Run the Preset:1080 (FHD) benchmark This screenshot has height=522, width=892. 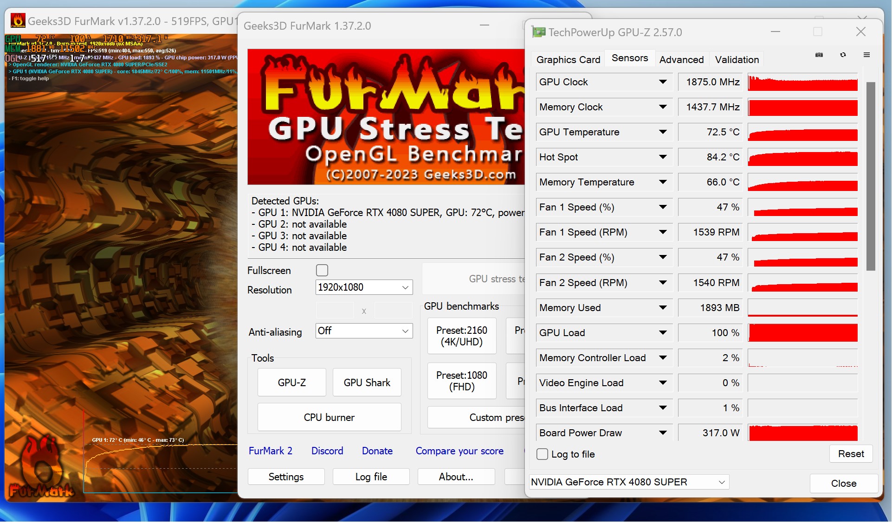(x=462, y=381)
